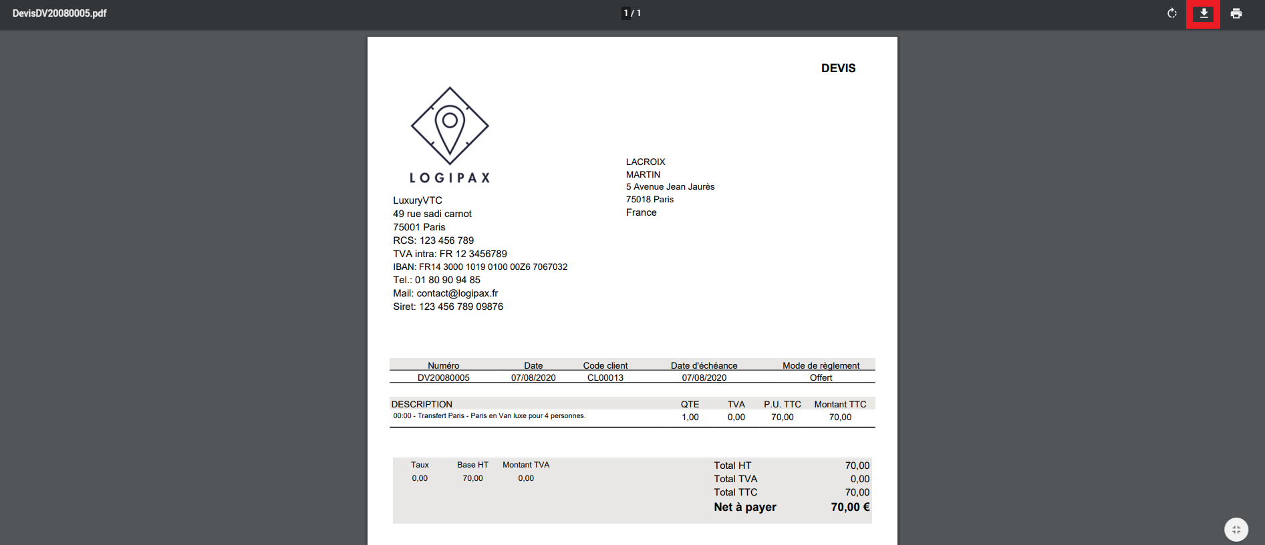Image resolution: width=1265 pixels, height=545 pixels.
Task: Click the Total TVA label
Action: (735, 479)
